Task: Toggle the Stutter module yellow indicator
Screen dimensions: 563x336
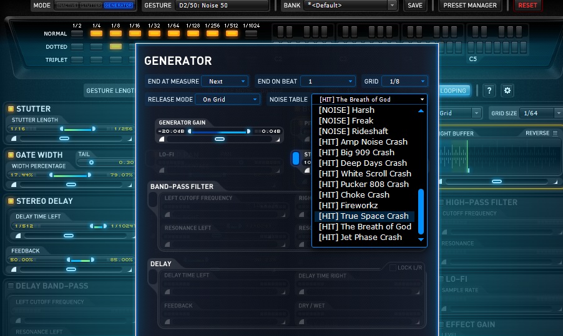Action: pyautogui.click(x=11, y=108)
